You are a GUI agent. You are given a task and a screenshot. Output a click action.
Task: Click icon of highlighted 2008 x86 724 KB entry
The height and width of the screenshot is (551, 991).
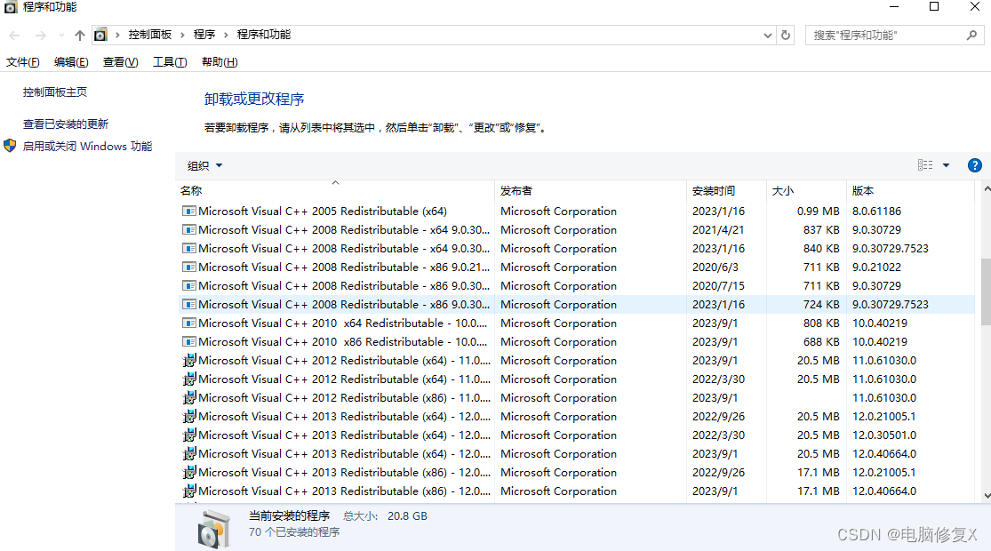[x=189, y=304]
